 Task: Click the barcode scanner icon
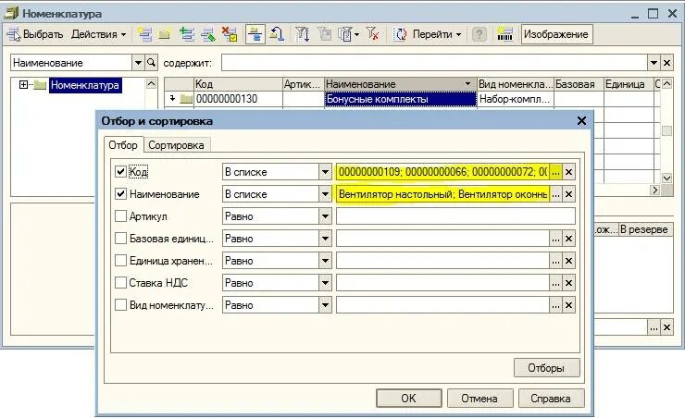click(504, 34)
